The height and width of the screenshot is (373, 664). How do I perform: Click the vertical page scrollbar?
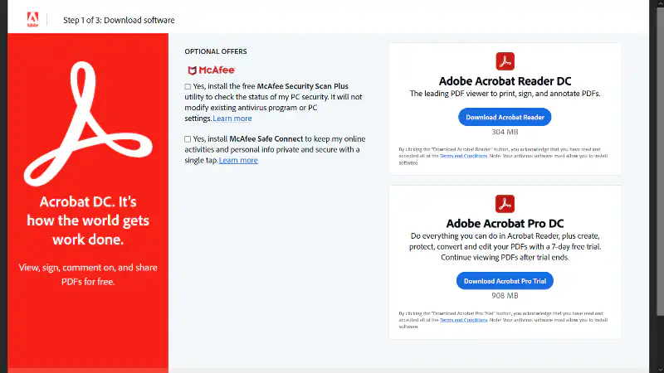pyautogui.click(x=660, y=161)
